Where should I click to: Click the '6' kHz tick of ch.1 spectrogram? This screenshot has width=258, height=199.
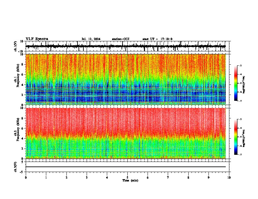[x=22, y=74]
